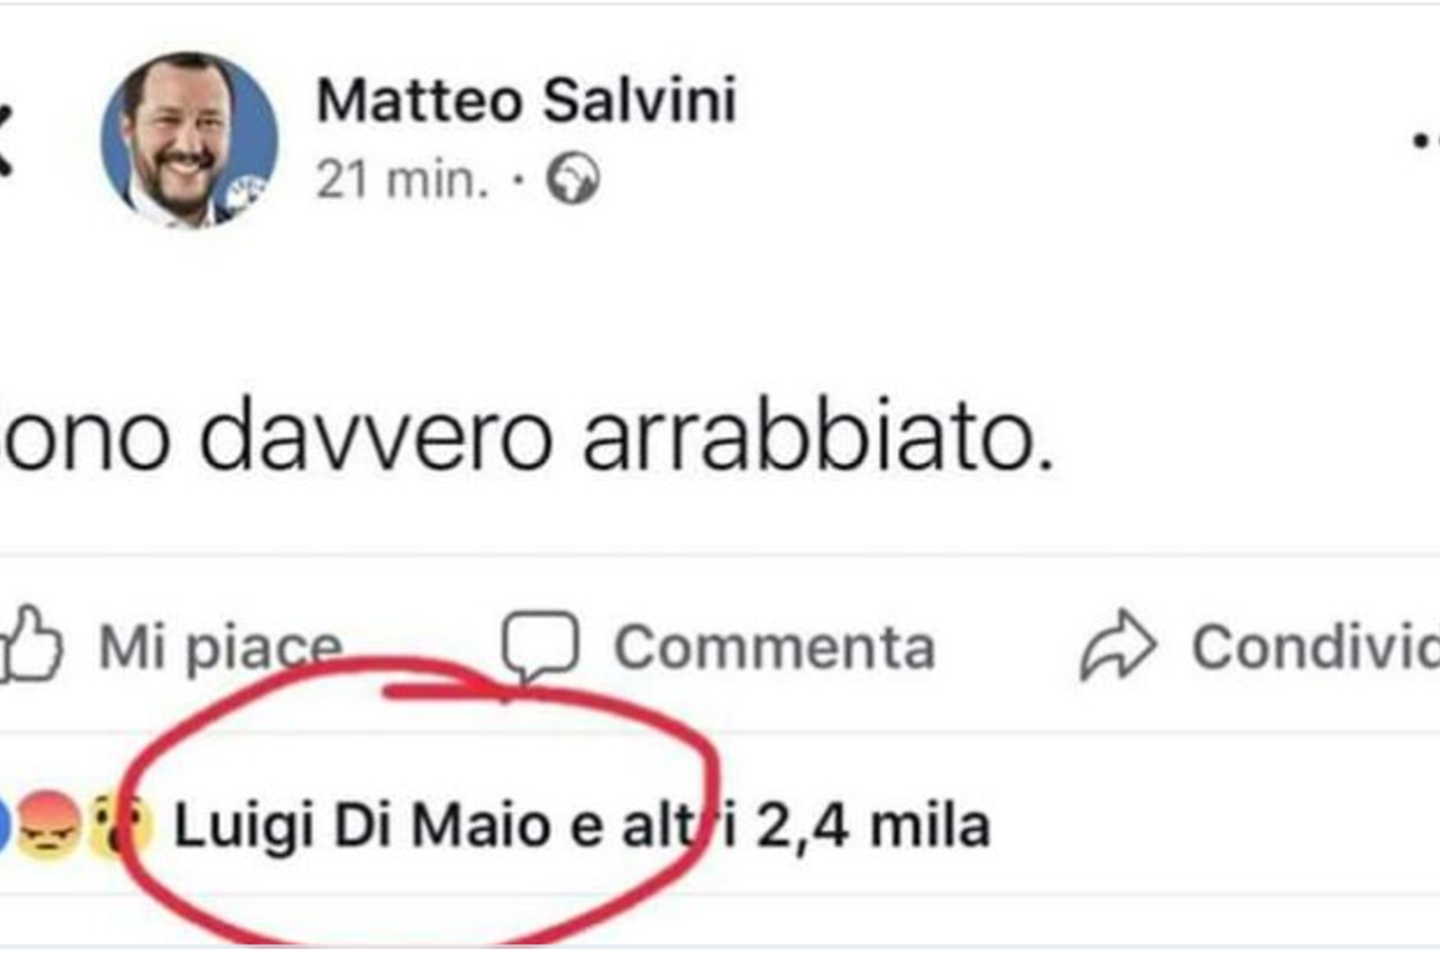The width and height of the screenshot is (1440, 960).
Task: Open Luigi Di Maio from the reactions line
Action: 362,827
